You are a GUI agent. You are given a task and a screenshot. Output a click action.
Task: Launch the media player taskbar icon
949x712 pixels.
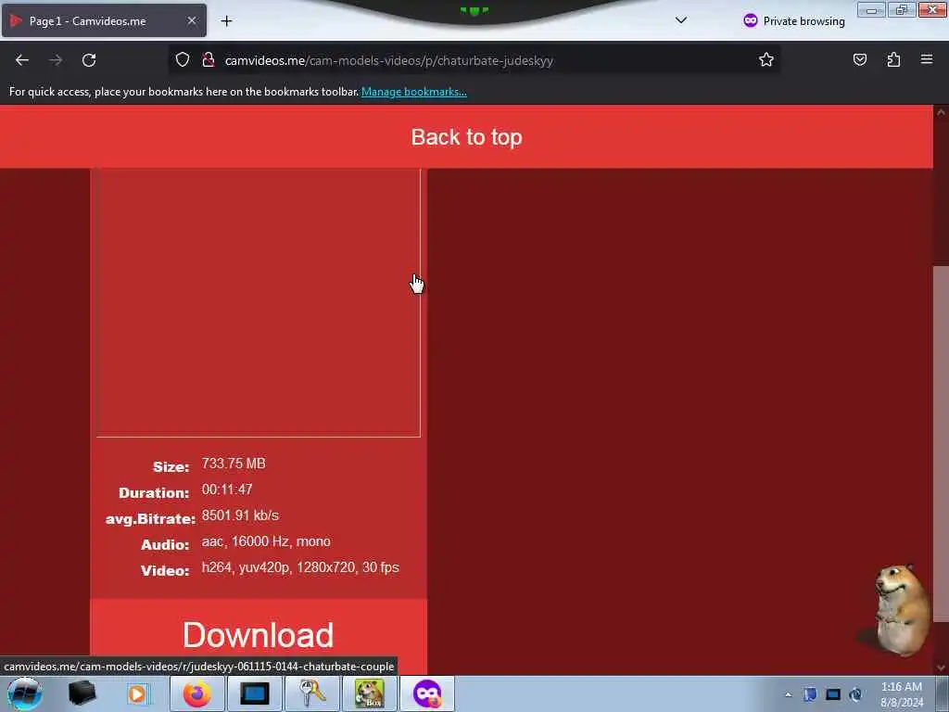pyautogui.click(x=137, y=693)
